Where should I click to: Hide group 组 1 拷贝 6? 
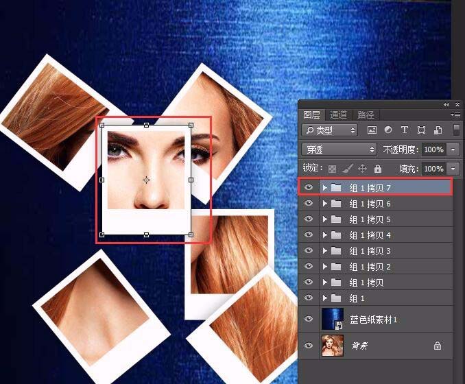[309, 203]
